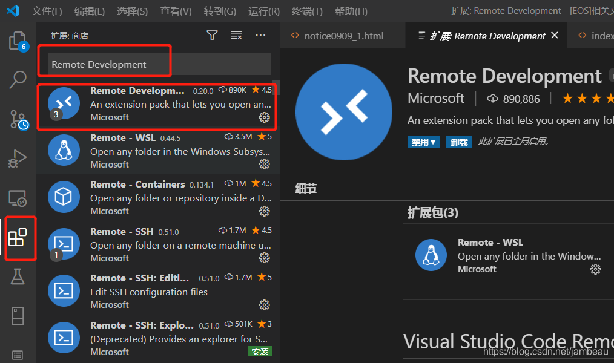Open manage gear for Remote - SSH: Editing
This screenshot has height=363, width=614.
click(x=265, y=305)
